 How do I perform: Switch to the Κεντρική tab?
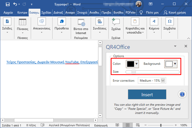(22, 13)
